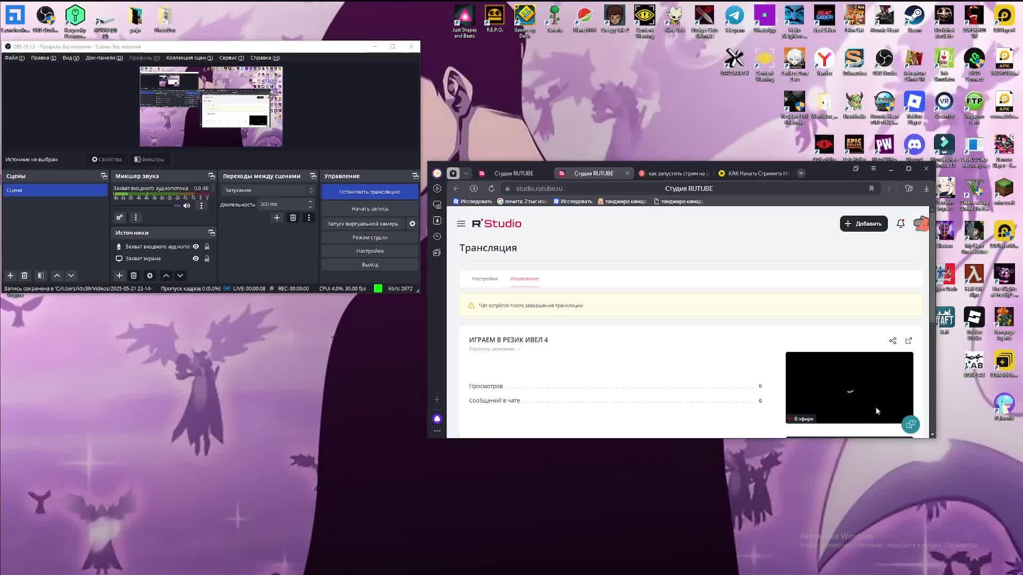
Task: Lock the audio input capture source
Action: click(x=207, y=247)
